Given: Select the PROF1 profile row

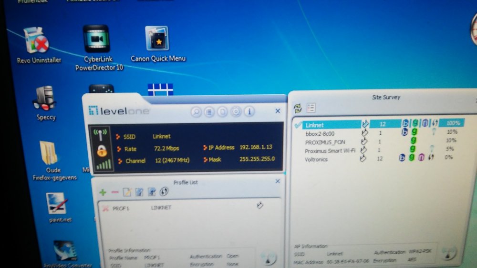Looking at the screenshot, I should [x=188, y=207].
